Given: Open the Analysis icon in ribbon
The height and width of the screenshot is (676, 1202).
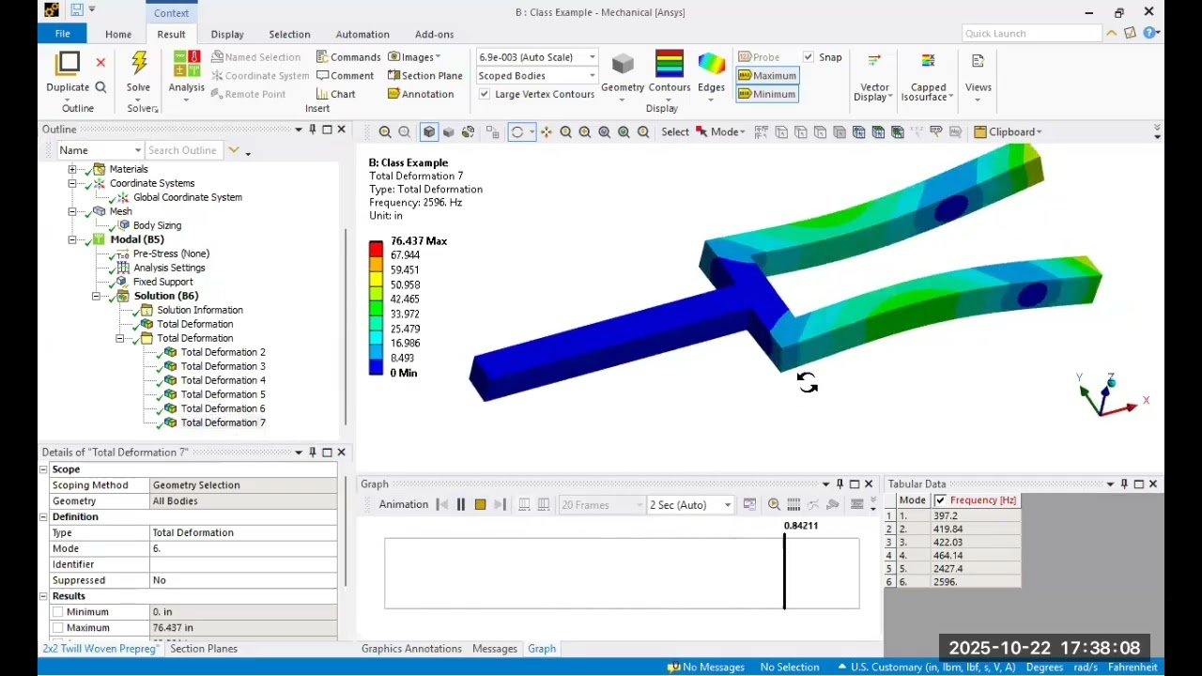Looking at the screenshot, I should pyautogui.click(x=186, y=65).
